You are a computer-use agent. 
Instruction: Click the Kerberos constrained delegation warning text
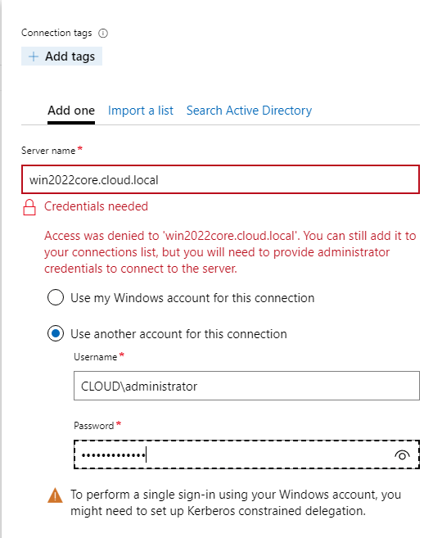coord(236,503)
